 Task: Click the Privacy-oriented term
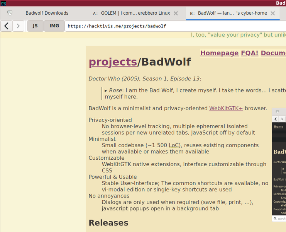(x=110, y=120)
